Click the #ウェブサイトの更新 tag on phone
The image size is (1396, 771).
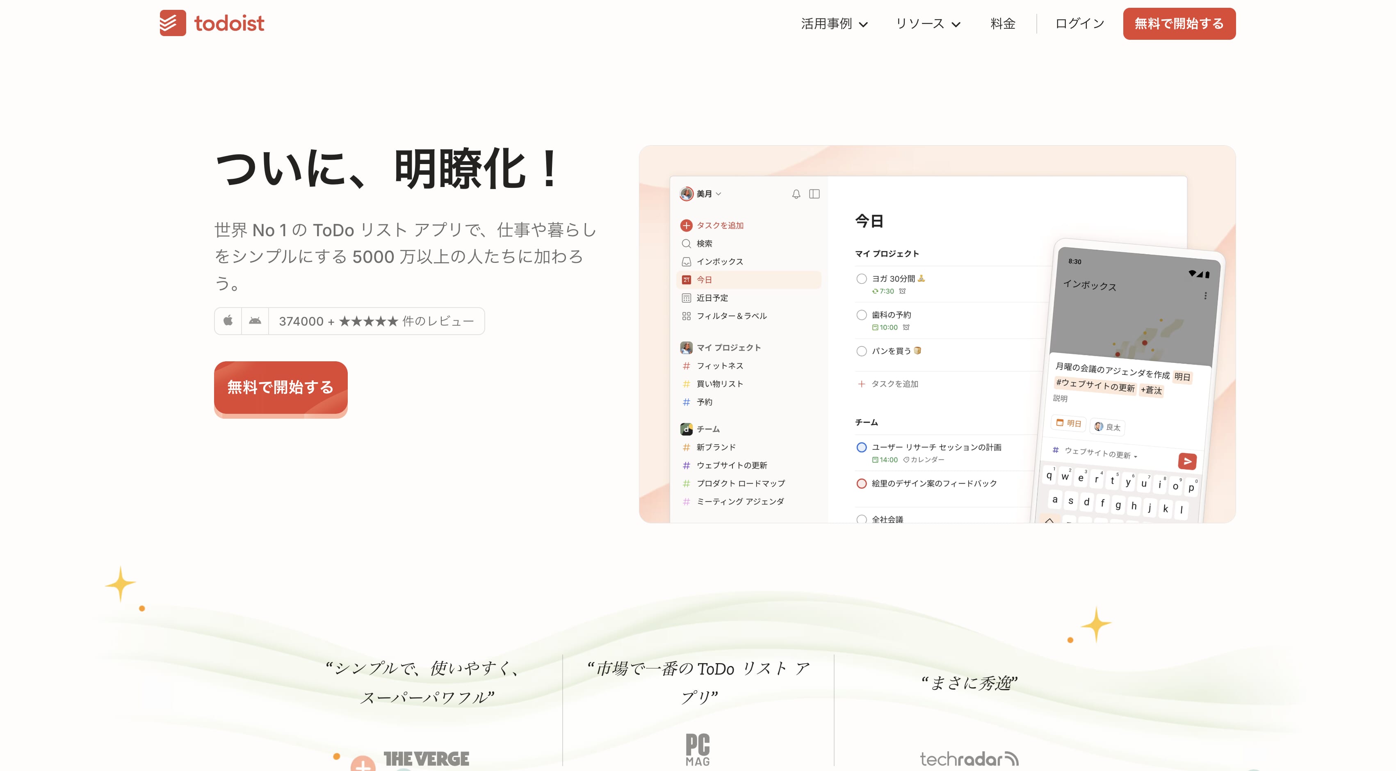tap(1095, 385)
